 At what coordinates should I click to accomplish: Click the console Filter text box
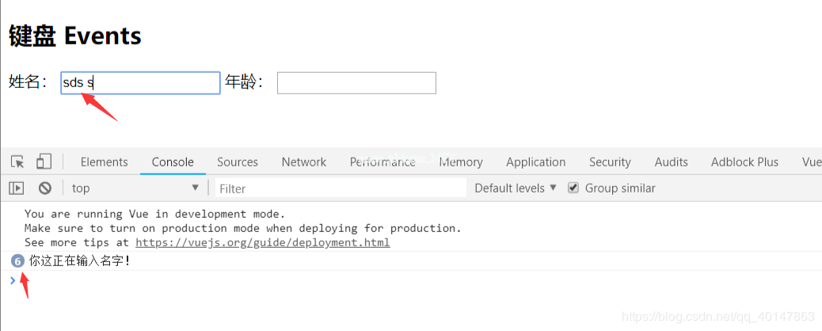(341, 188)
